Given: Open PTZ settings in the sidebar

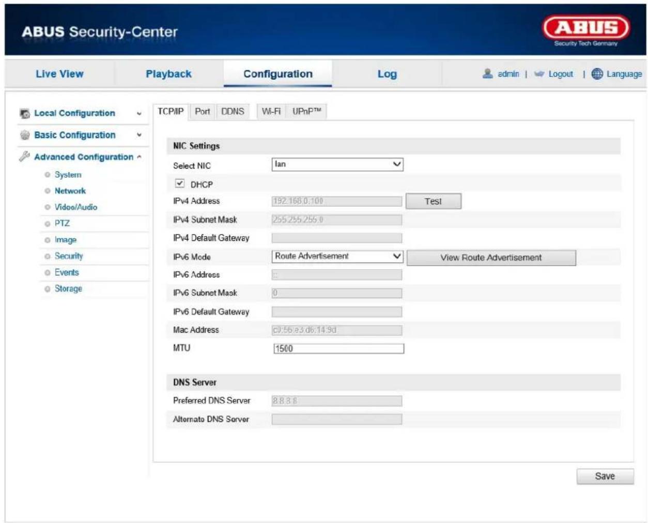Looking at the screenshot, I should coord(62,223).
